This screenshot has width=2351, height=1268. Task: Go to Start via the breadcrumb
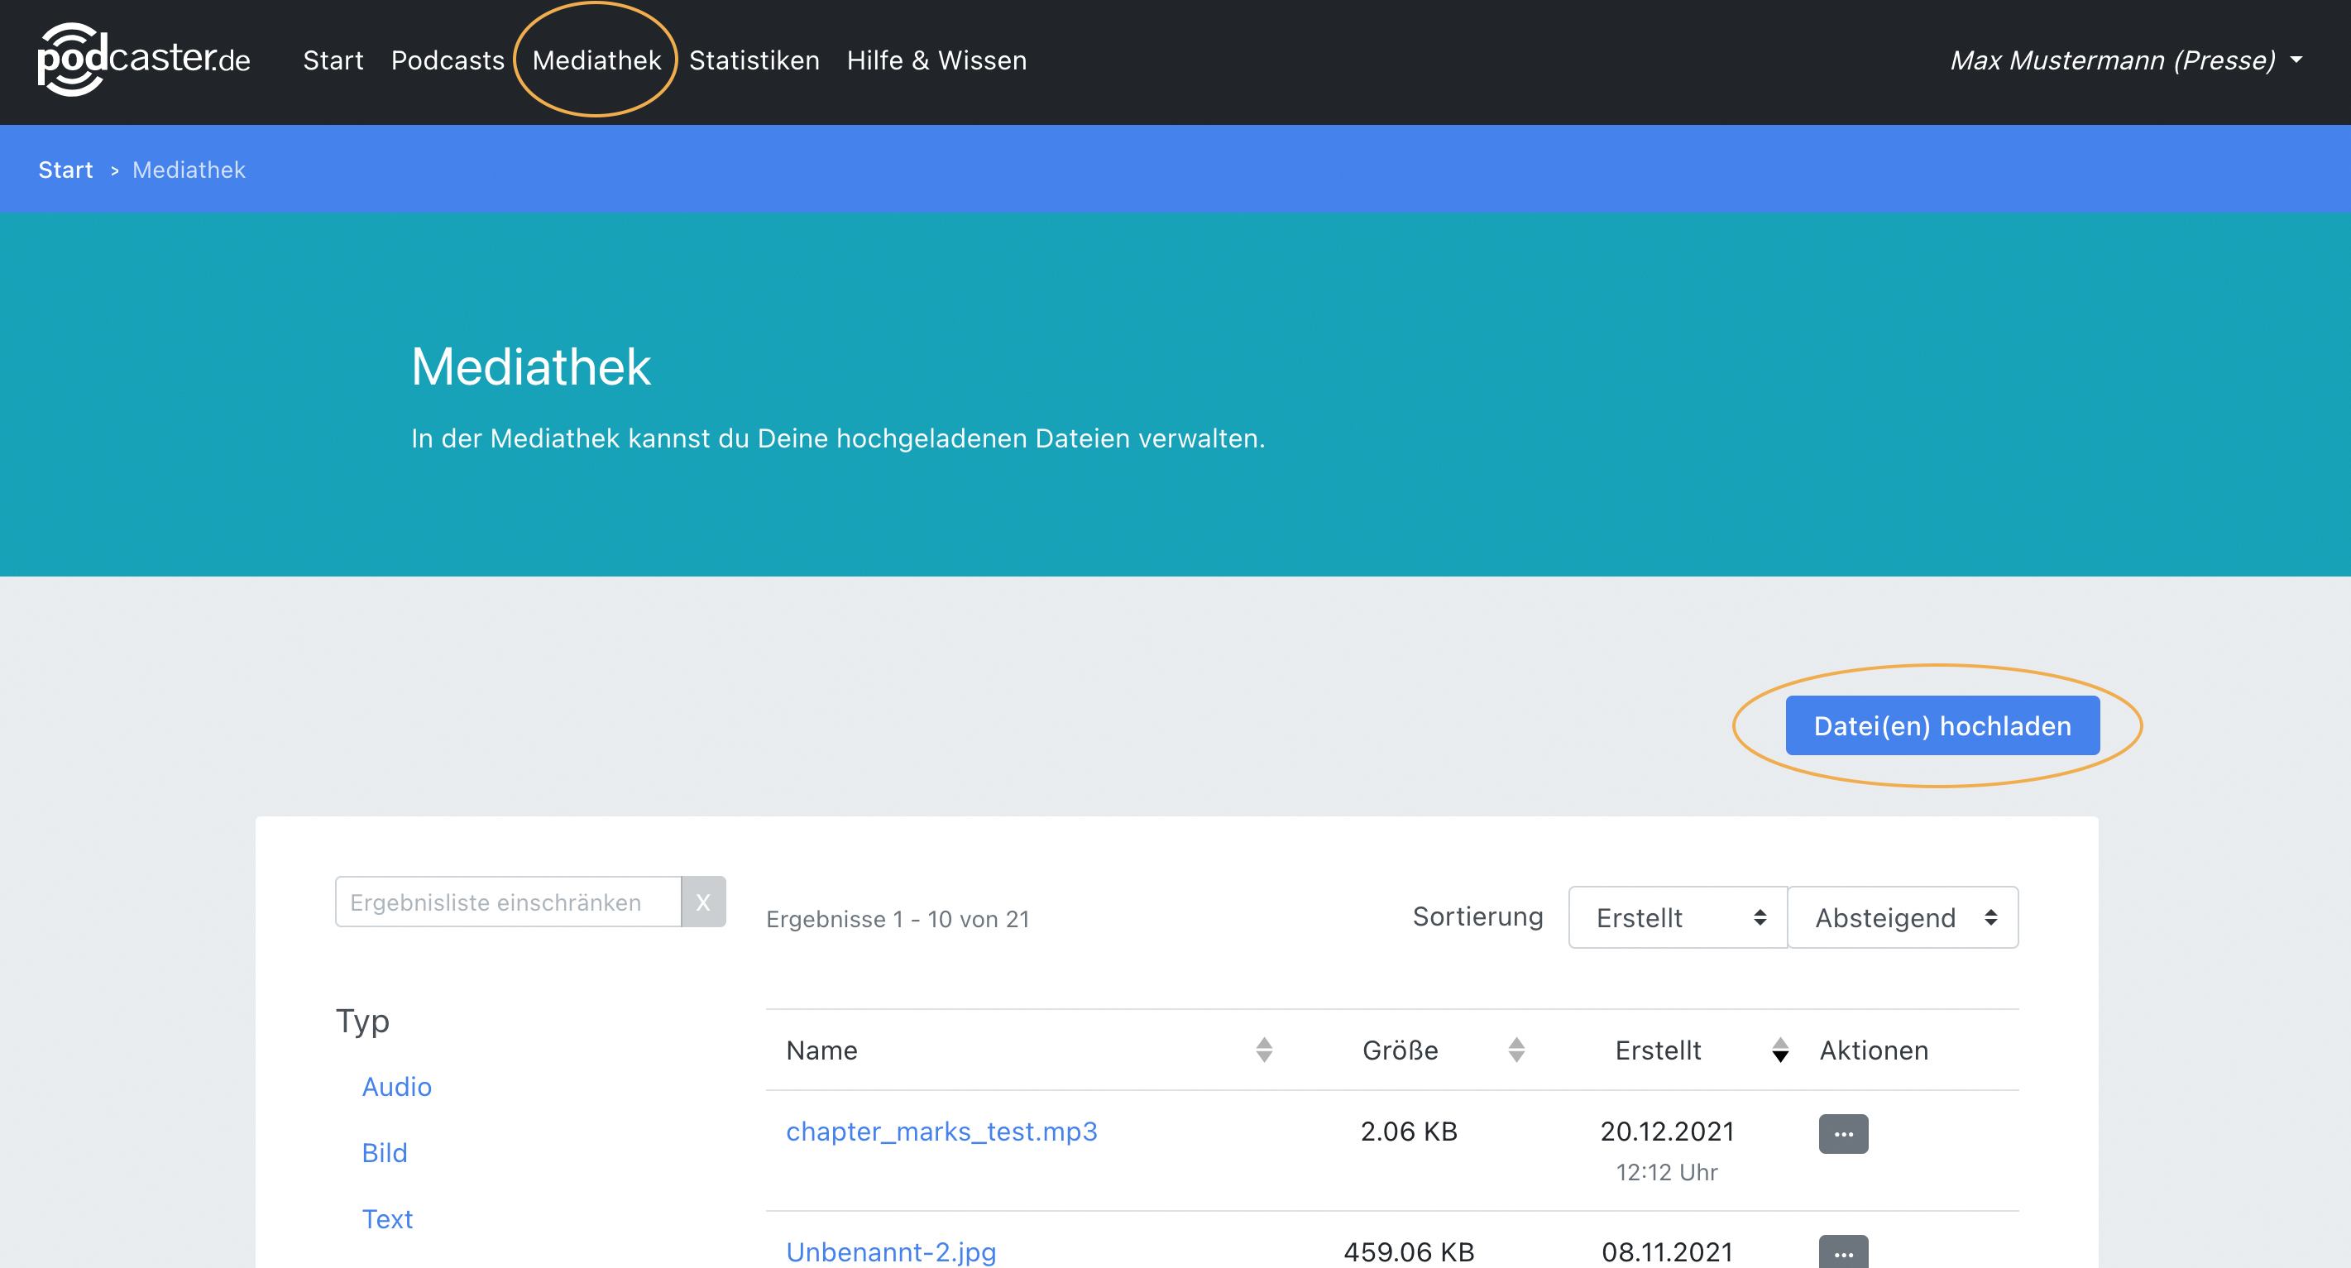(65, 170)
